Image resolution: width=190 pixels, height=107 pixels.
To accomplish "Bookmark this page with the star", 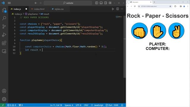I will 170,6.
